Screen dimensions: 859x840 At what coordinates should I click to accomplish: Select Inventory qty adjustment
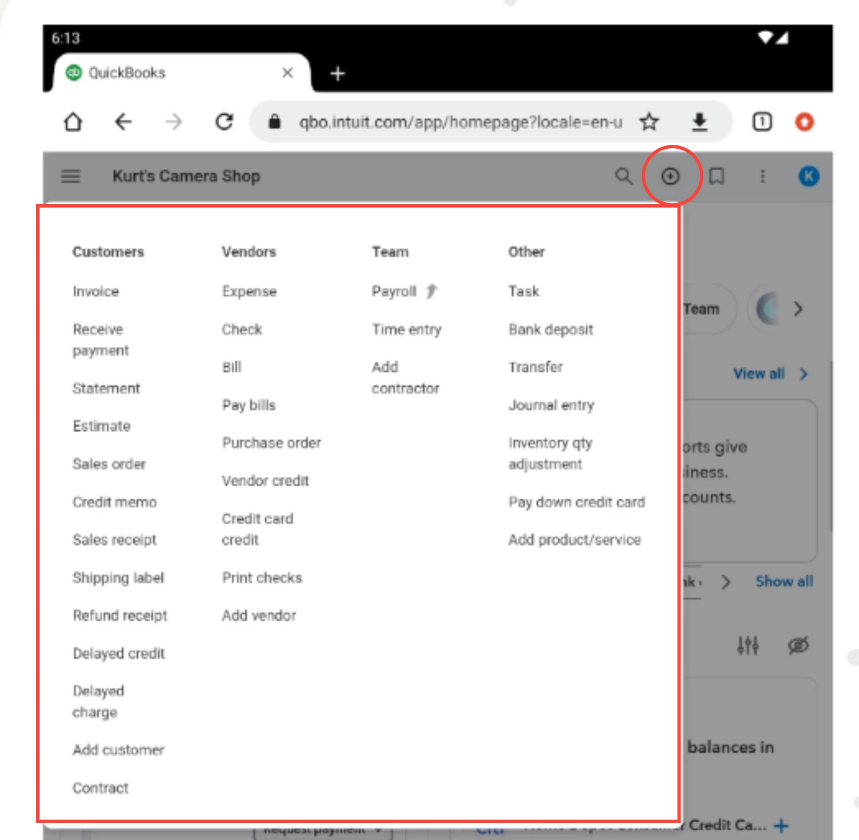(550, 453)
